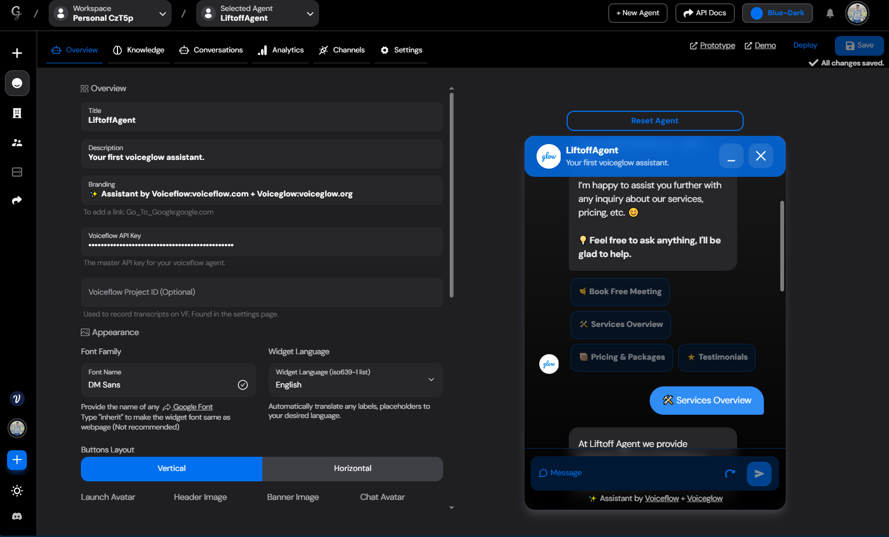The image size is (889, 537).
Task: Click the Reset Agent button
Action: 655,121
